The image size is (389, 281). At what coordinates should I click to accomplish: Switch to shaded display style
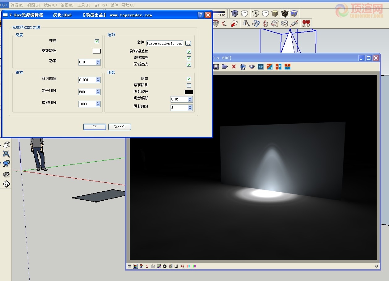(x=275, y=14)
